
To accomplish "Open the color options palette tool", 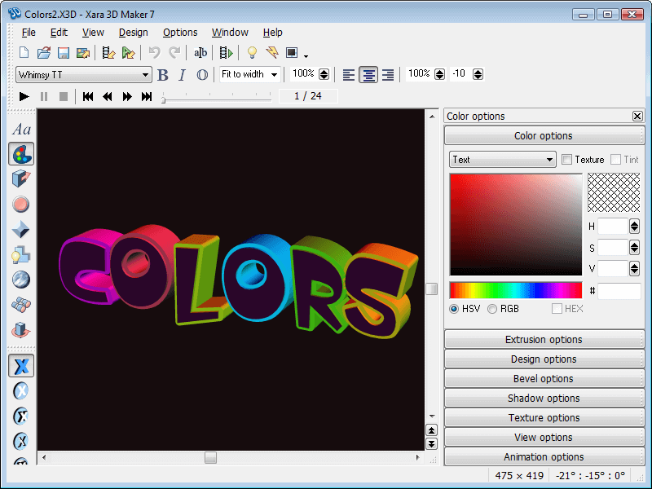I will pyautogui.click(x=21, y=154).
